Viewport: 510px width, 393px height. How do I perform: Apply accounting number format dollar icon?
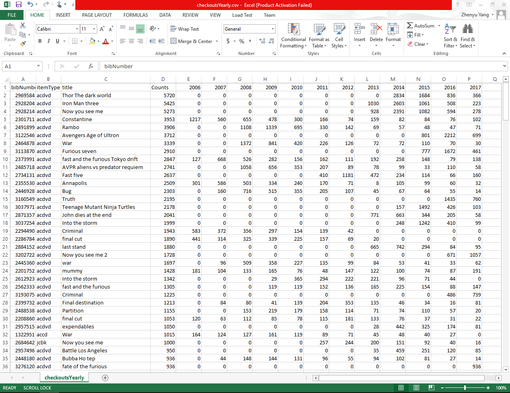(x=228, y=41)
